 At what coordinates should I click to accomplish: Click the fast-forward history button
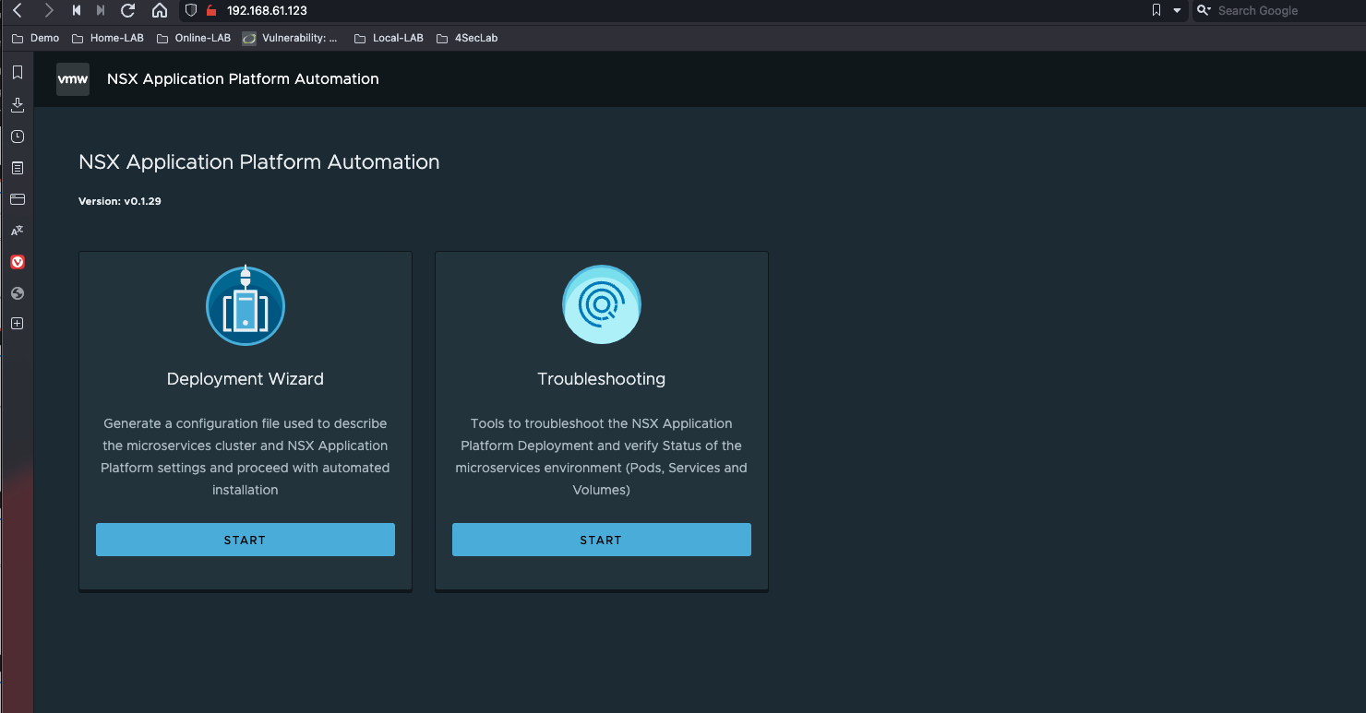coord(101,11)
